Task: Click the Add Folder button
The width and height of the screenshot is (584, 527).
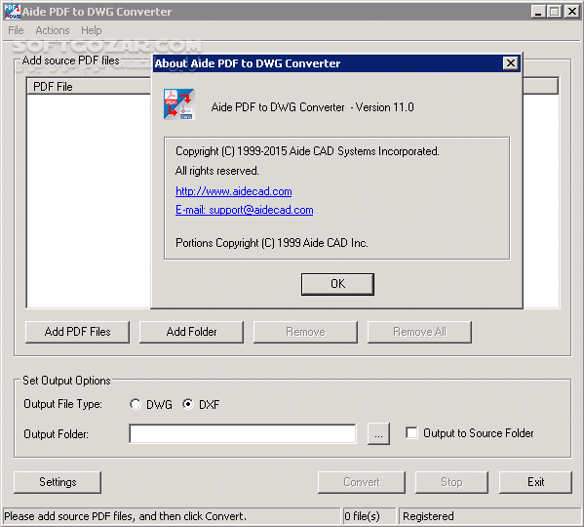Action: pyautogui.click(x=191, y=332)
